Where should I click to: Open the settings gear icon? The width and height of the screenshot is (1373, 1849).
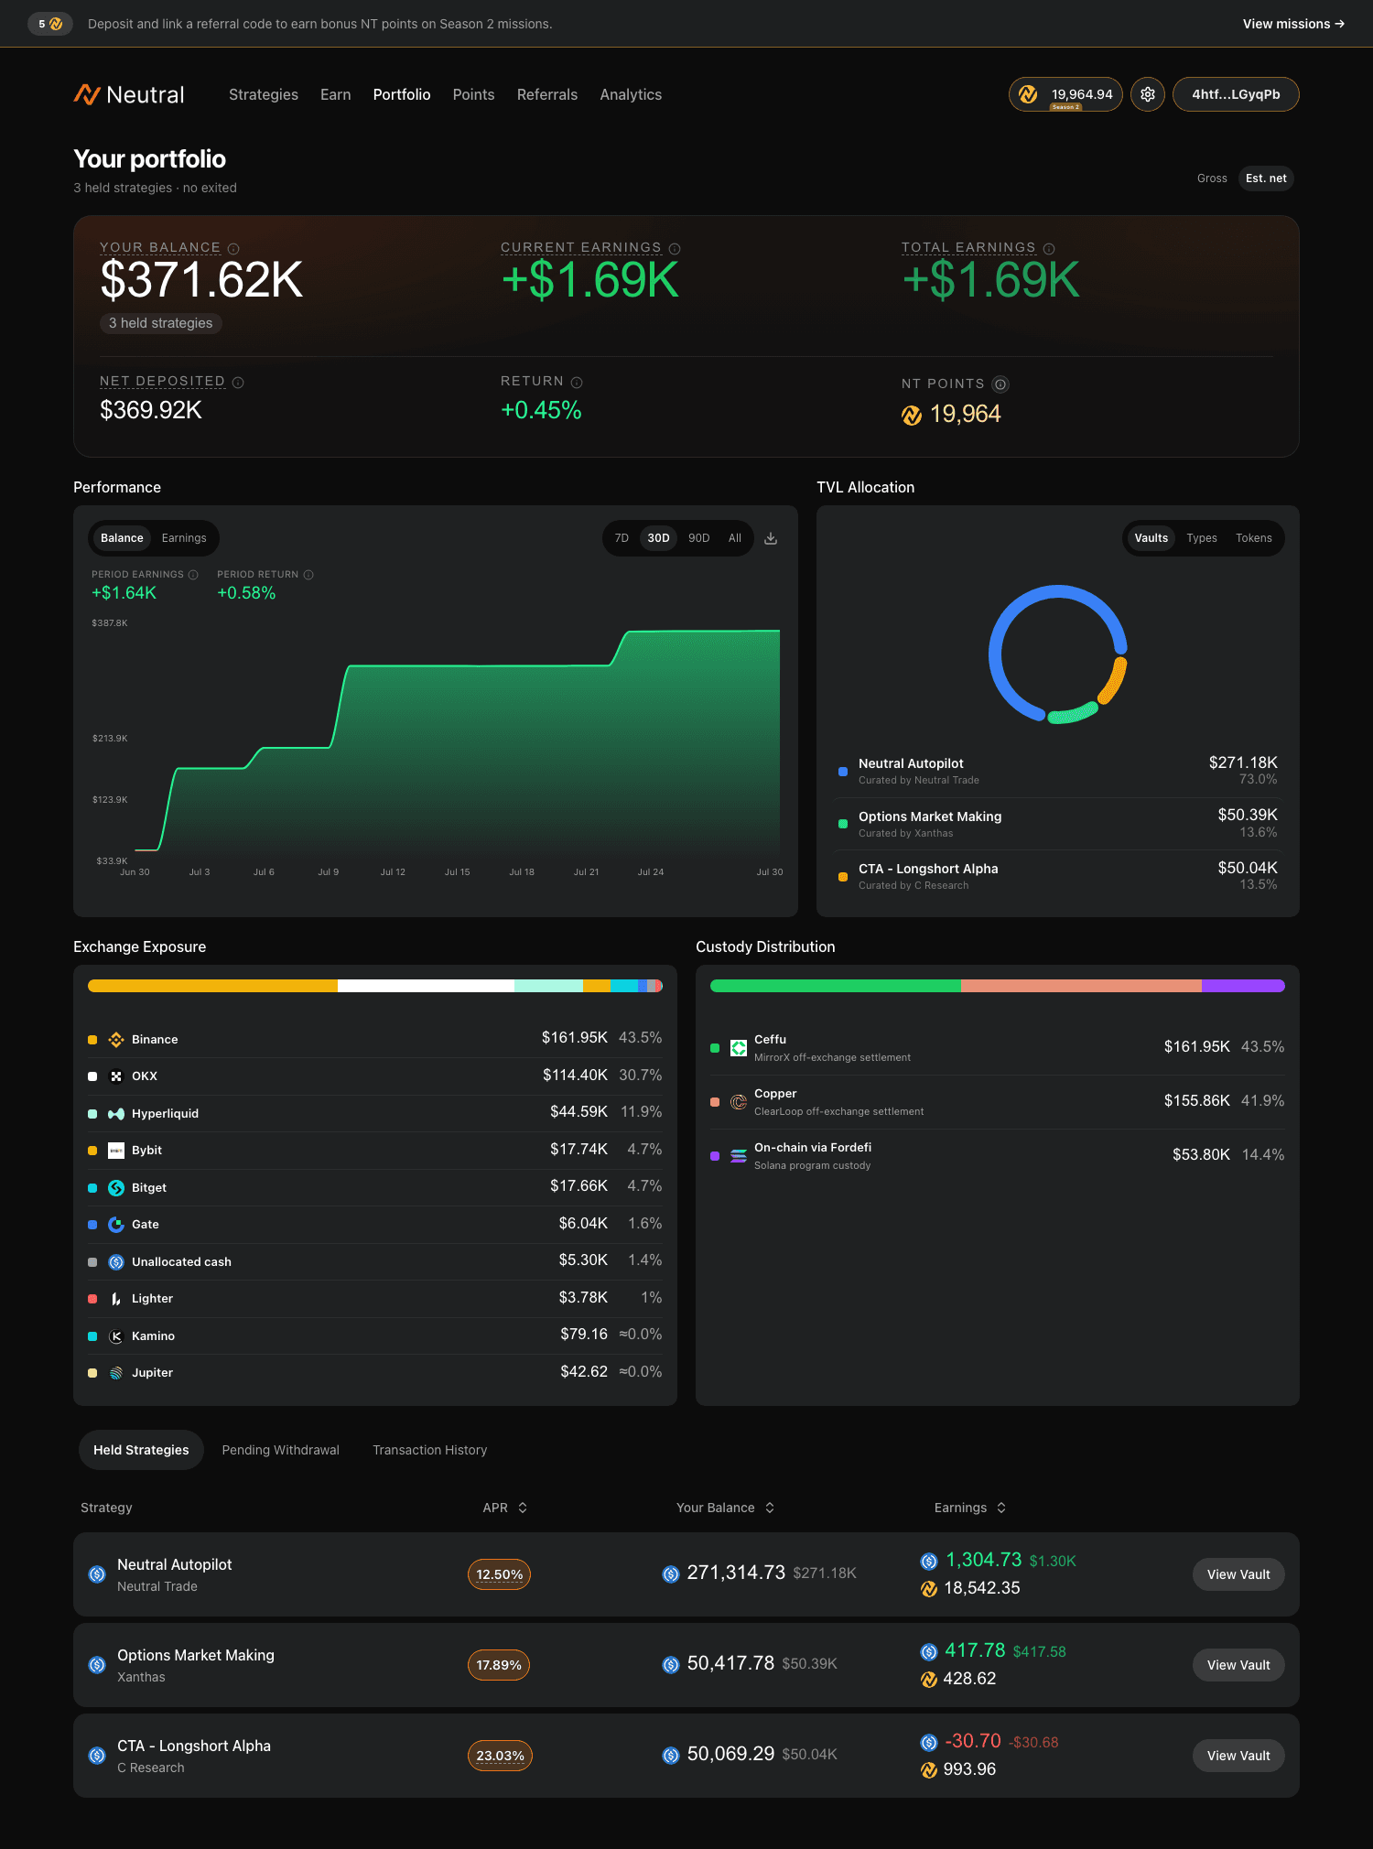(1148, 94)
